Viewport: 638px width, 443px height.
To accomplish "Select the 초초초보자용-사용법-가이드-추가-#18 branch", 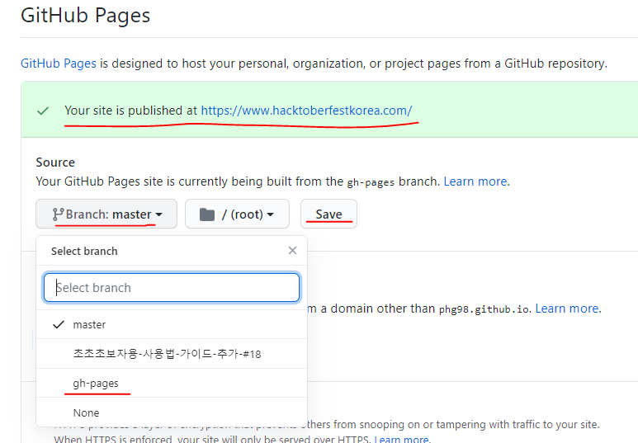I will (x=172, y=354).
